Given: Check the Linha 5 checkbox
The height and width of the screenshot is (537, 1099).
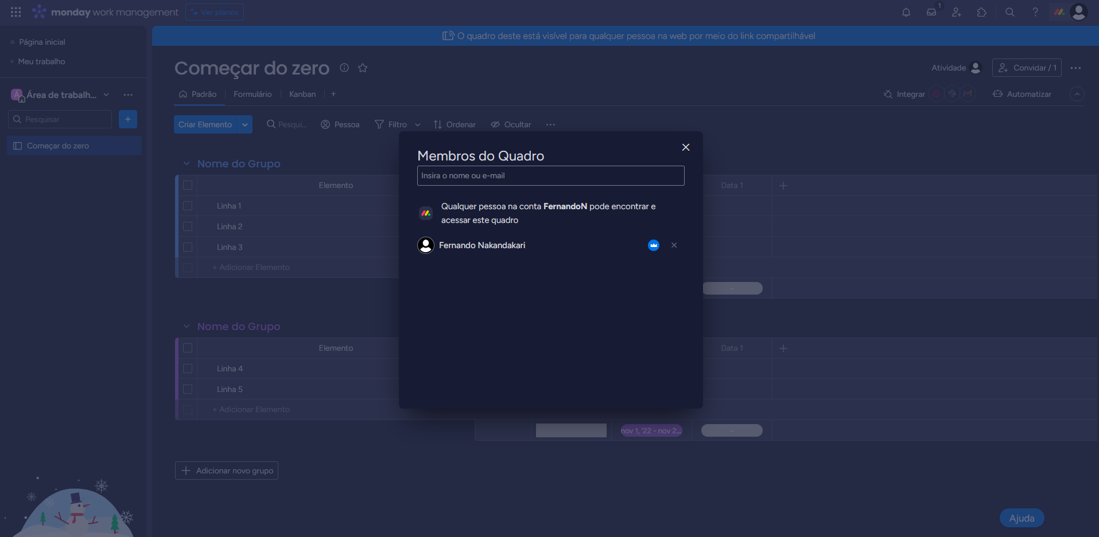Looking at the screenshot, I should tap(188, 389).
